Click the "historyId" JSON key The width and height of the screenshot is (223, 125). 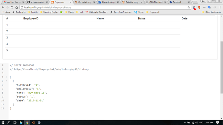click(x=23, y=85)
